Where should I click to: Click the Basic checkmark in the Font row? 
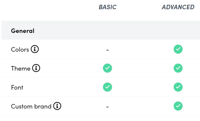tap(107, 87)
